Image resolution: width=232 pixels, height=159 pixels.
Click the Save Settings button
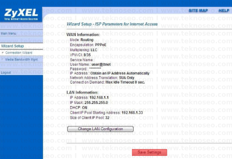[x=149, y=152]
